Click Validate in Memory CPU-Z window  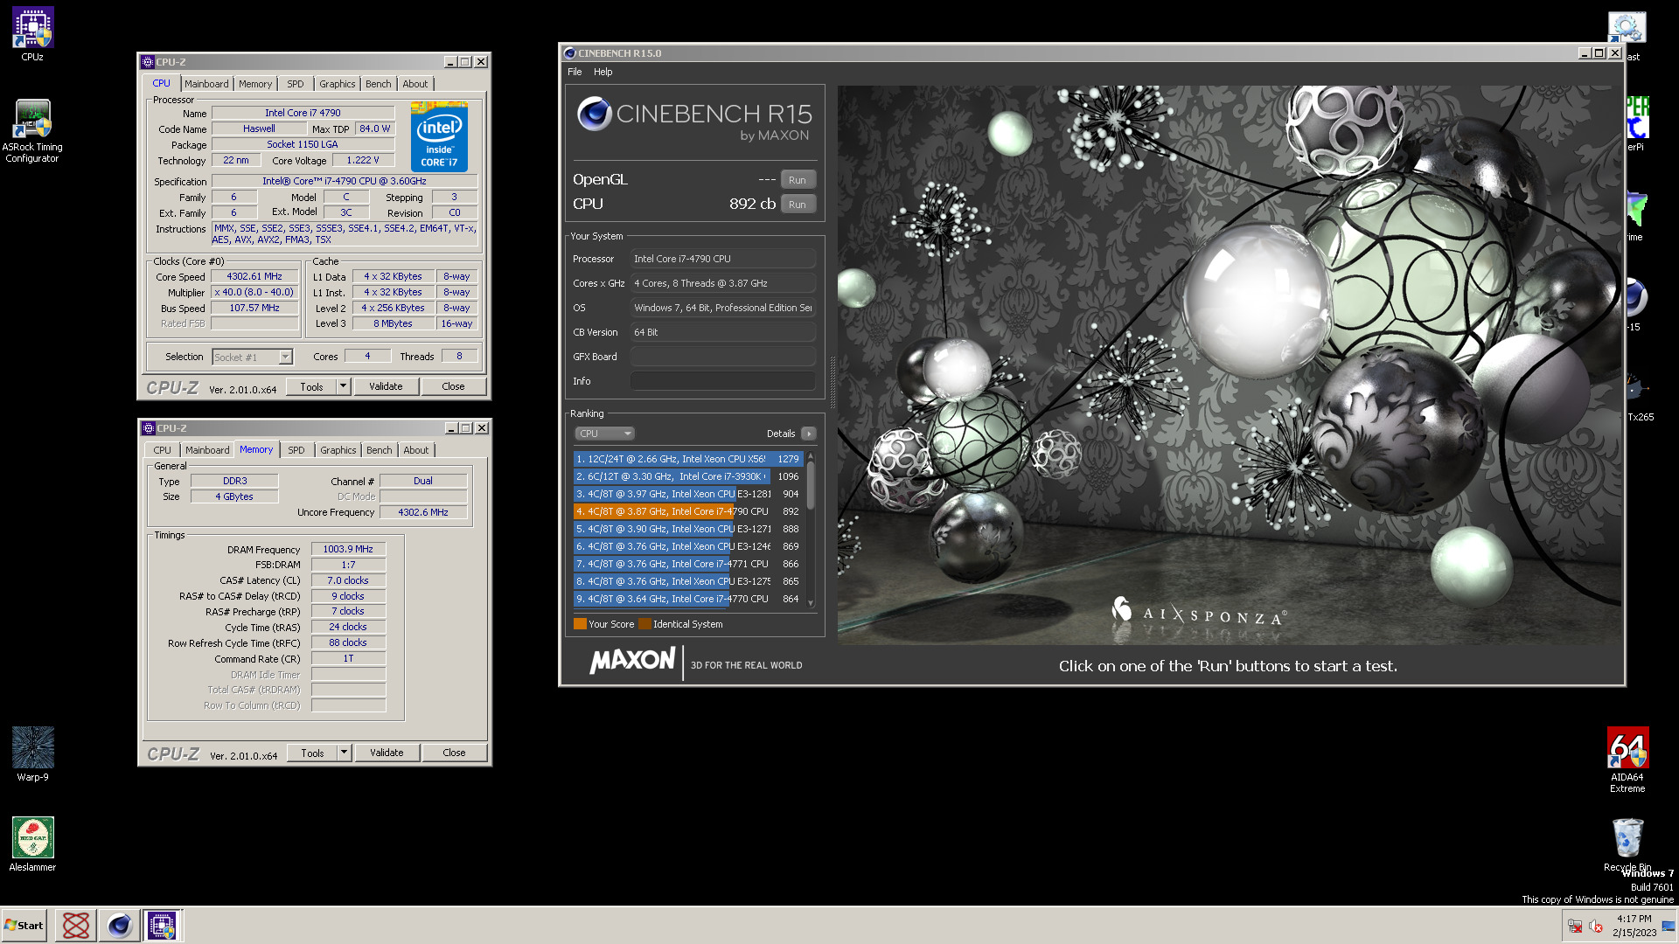click(x=387, y=753)
